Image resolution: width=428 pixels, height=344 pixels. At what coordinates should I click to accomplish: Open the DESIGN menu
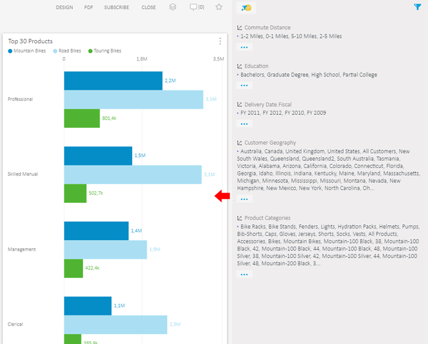pos(64,7)
